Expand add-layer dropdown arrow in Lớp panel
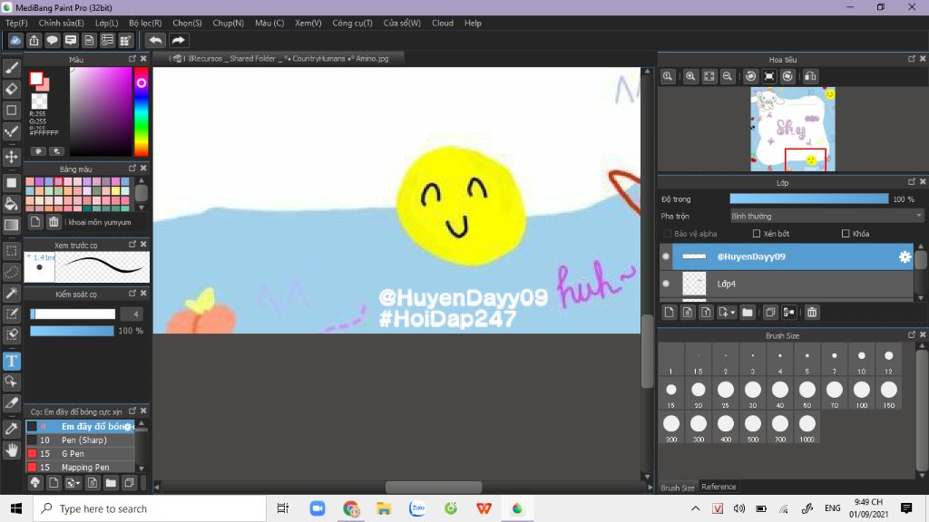Screen dimensions: 929x522 click(x=733, y=313)
